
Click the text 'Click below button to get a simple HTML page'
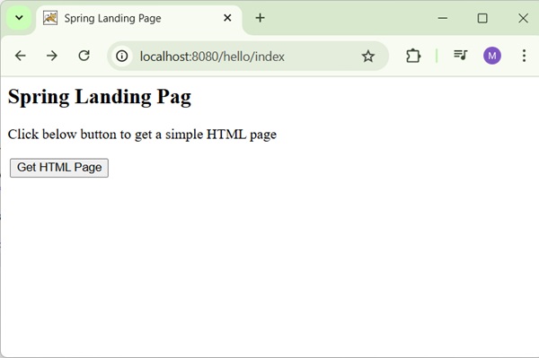tap(142, 135)
